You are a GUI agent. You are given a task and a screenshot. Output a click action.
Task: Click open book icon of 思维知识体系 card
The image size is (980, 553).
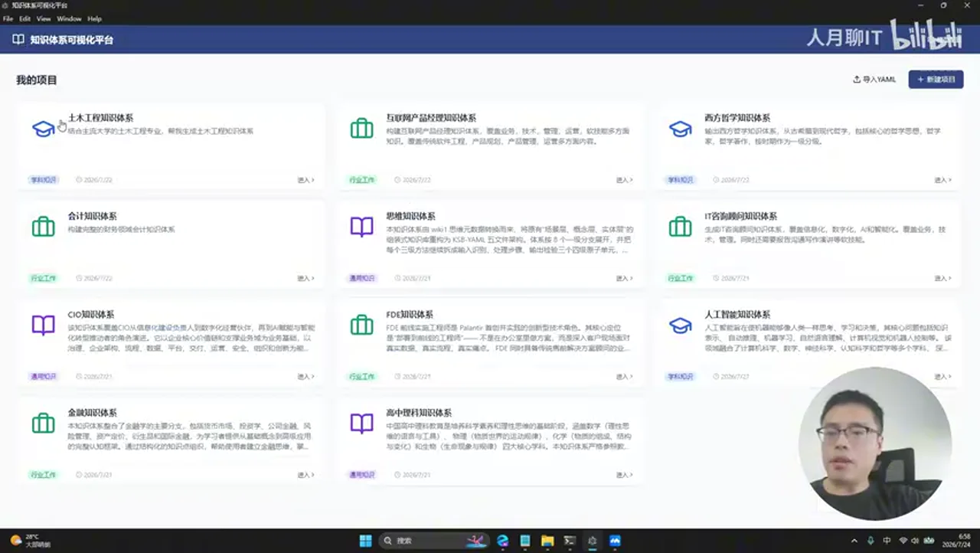point(361,227)
